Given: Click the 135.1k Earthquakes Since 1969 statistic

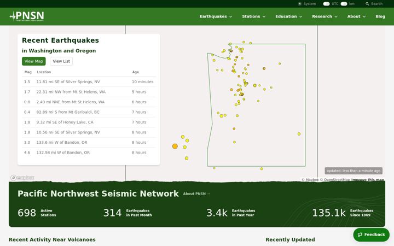Looking at the screenshot, I should pyautogui.click(x=343, y=213).
